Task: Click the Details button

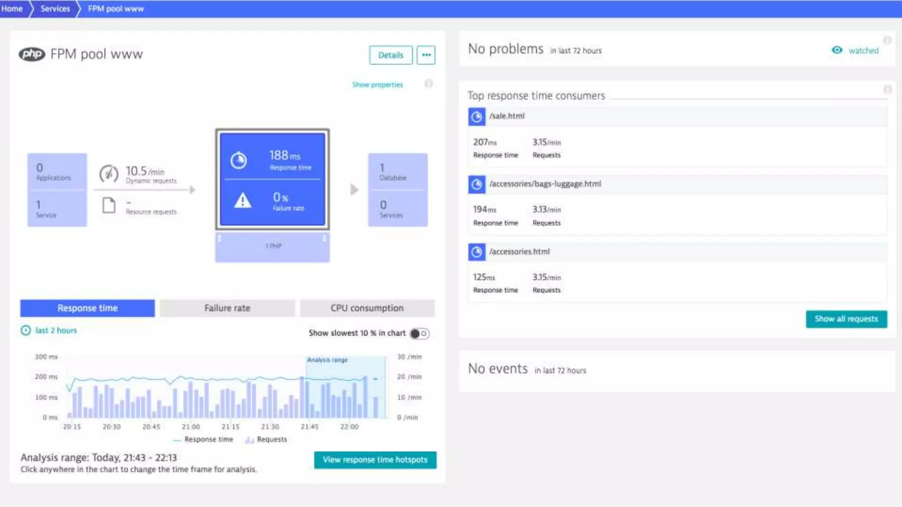Action: point(391,55)
